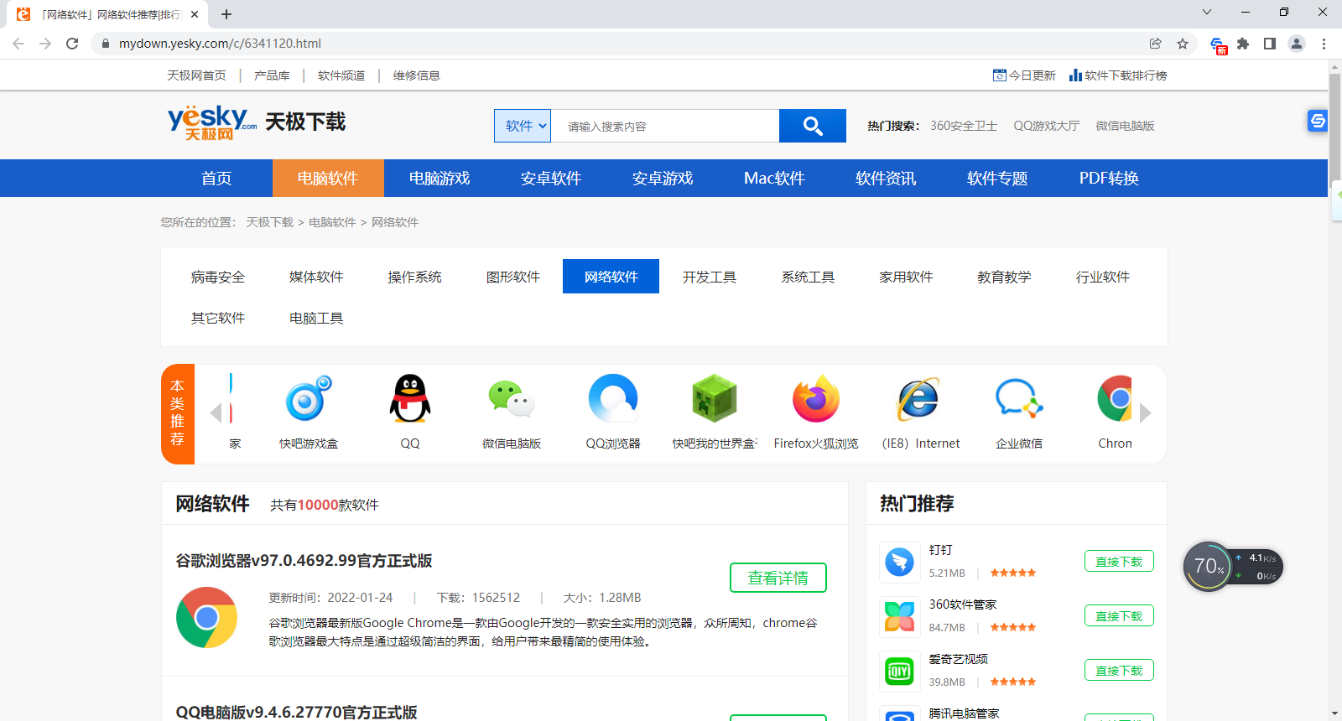Select 电脑游戏 in main navigation
This screenshot has width=1342, height=721.
(440, 178)
